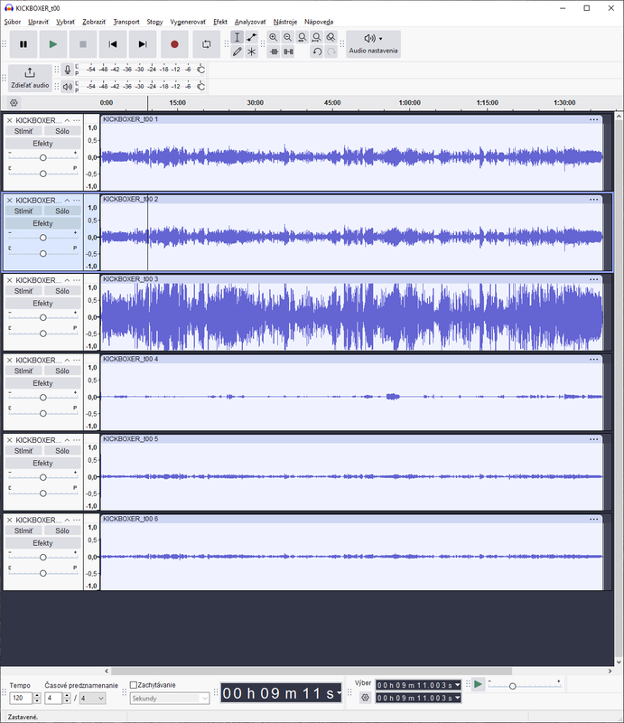Select the Selection (I-beam) tool
The image size is (624, 723).
[x=237, y=37]
